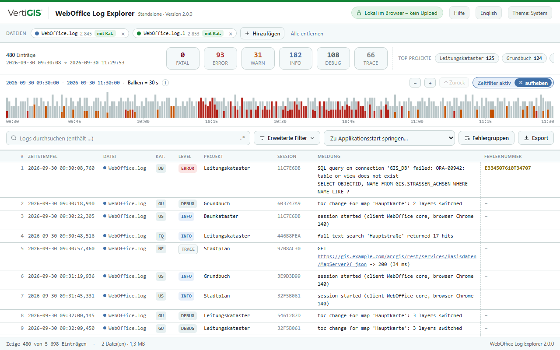The height and width of the screenshot is (350, 560).
Task: Switch language with the English button
Action: tap(488, 13)
